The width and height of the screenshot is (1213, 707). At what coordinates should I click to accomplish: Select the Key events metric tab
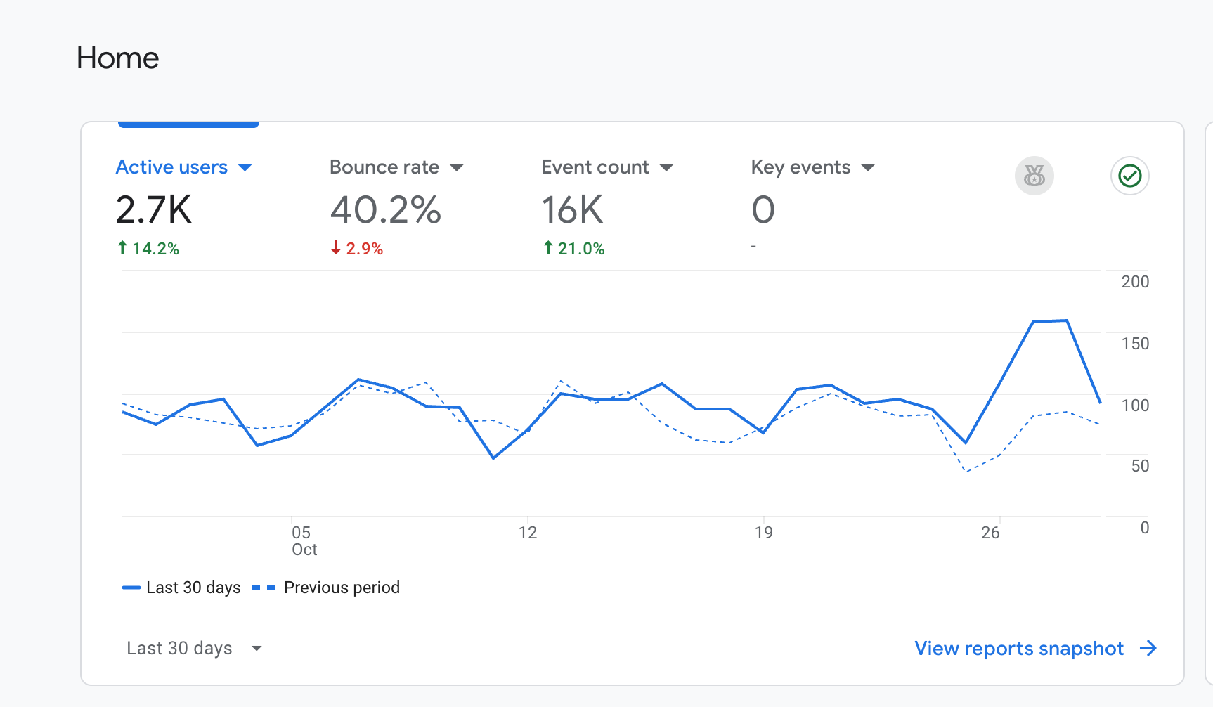(800, 167)
